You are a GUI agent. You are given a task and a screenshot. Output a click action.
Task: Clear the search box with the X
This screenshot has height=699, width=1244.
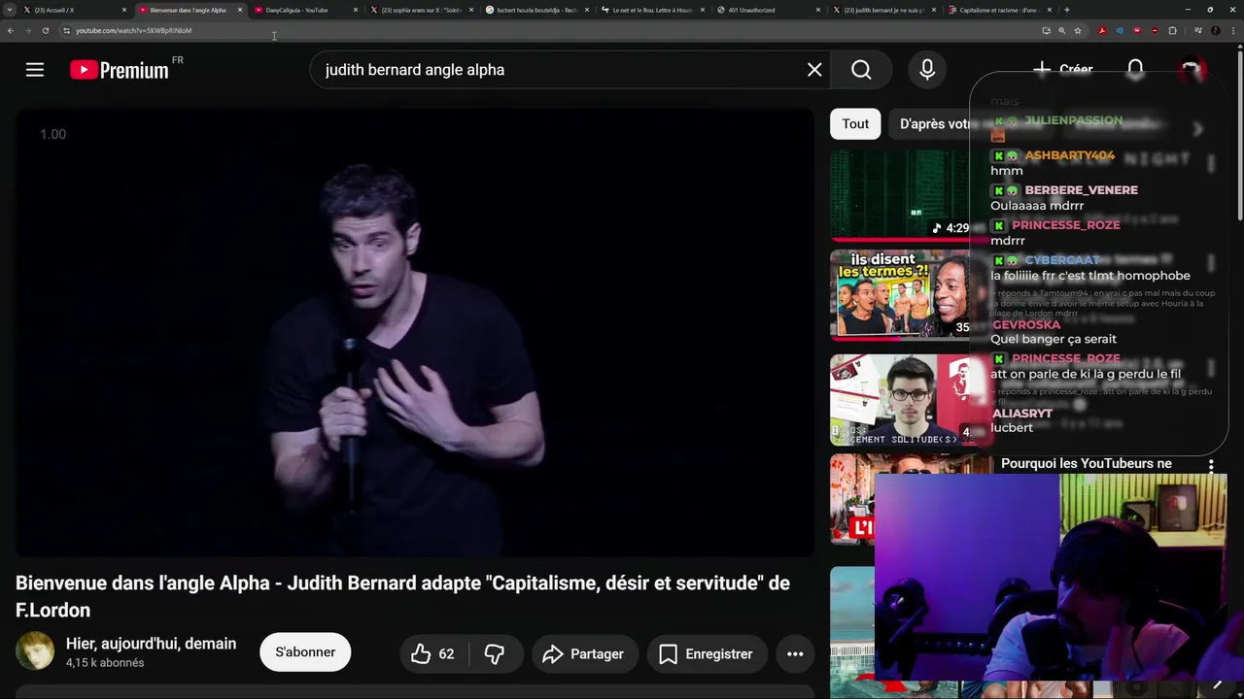tap(814, 70)
